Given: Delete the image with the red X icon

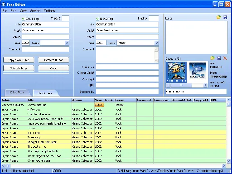Looking at the screenshot, I should click(225, 58).
